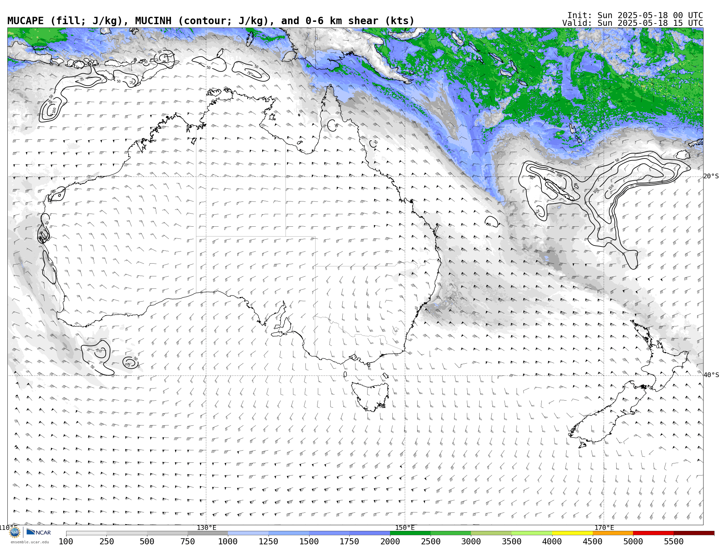The height and width of the screenshot is (546, 725).
Task: Click the 1000 colorbar label
Action: coord(228,541)
